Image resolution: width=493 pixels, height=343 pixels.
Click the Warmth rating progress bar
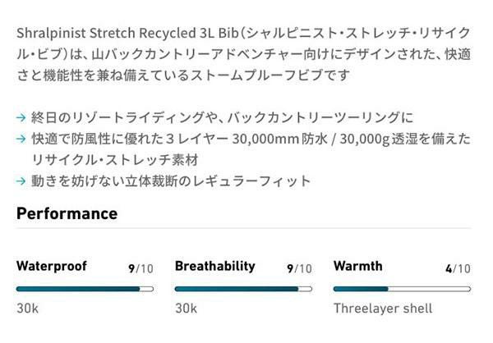click(x=402, y=289)
